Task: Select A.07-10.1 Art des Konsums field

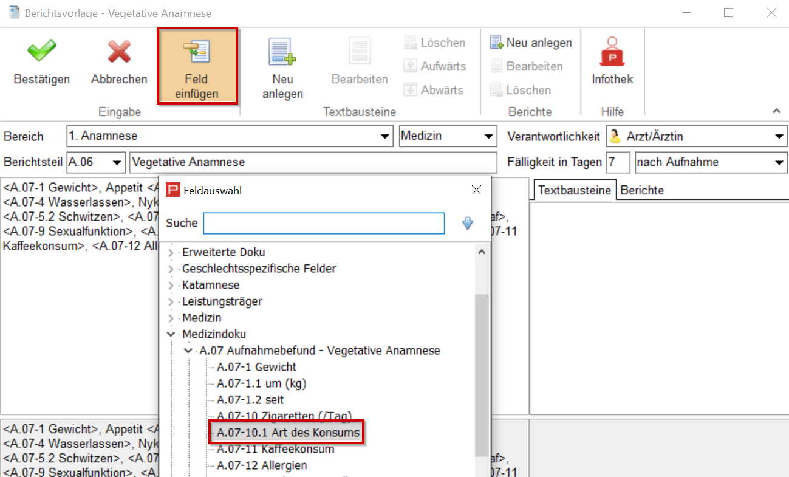Action: pos(288,433)
